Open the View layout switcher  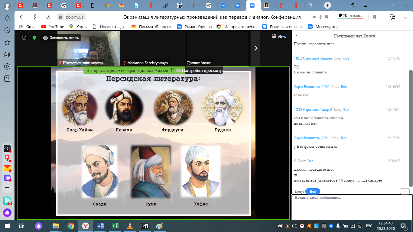coord(279,37)
